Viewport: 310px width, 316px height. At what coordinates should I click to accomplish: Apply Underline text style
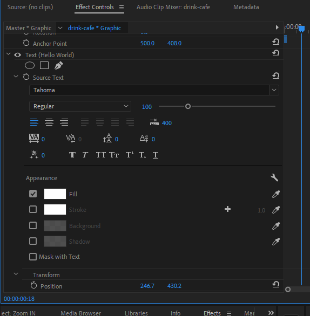156,155
